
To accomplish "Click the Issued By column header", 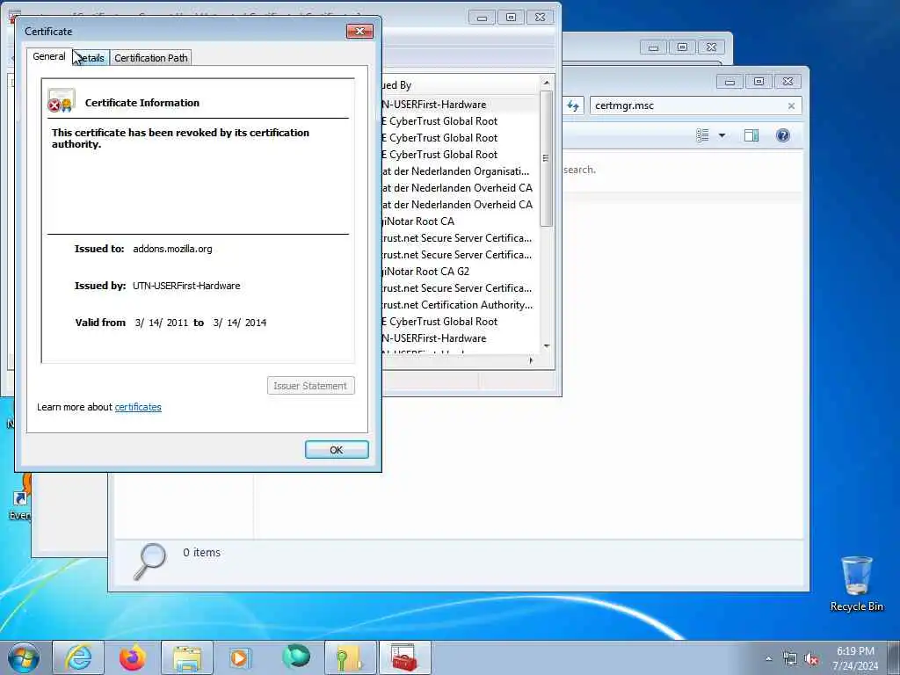I will [x=459, y=85].
